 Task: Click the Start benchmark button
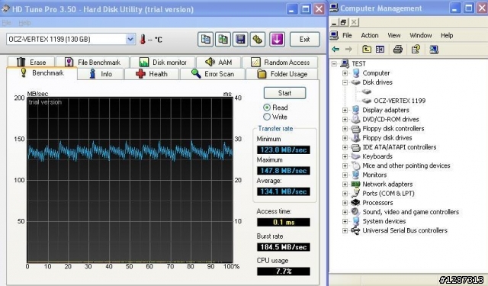tap(284, 93)
